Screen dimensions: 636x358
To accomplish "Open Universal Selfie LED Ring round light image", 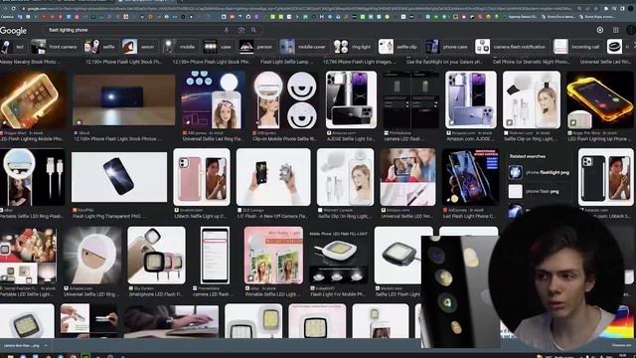I will 92,256.
